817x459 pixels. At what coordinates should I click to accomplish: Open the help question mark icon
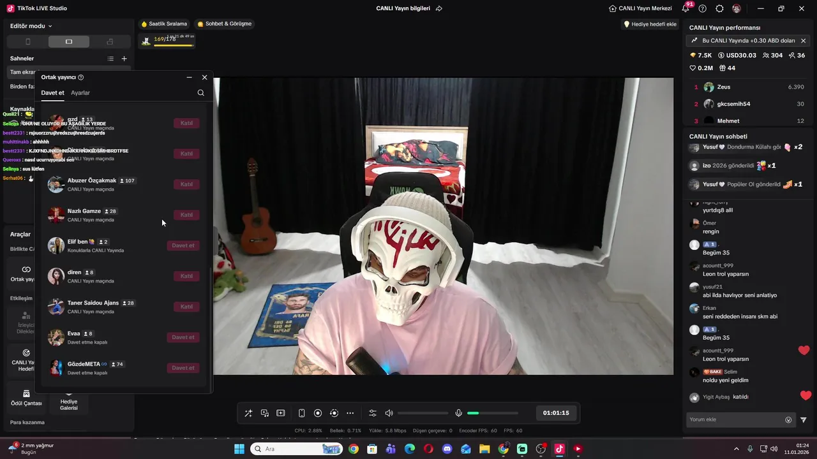point(703,8)
